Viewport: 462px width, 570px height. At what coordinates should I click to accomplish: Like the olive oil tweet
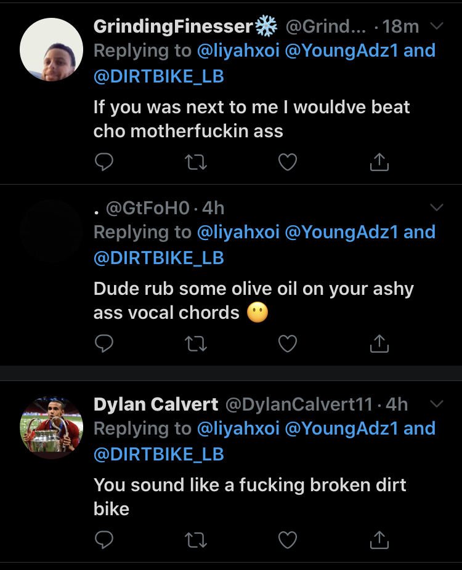pos(288,343)
